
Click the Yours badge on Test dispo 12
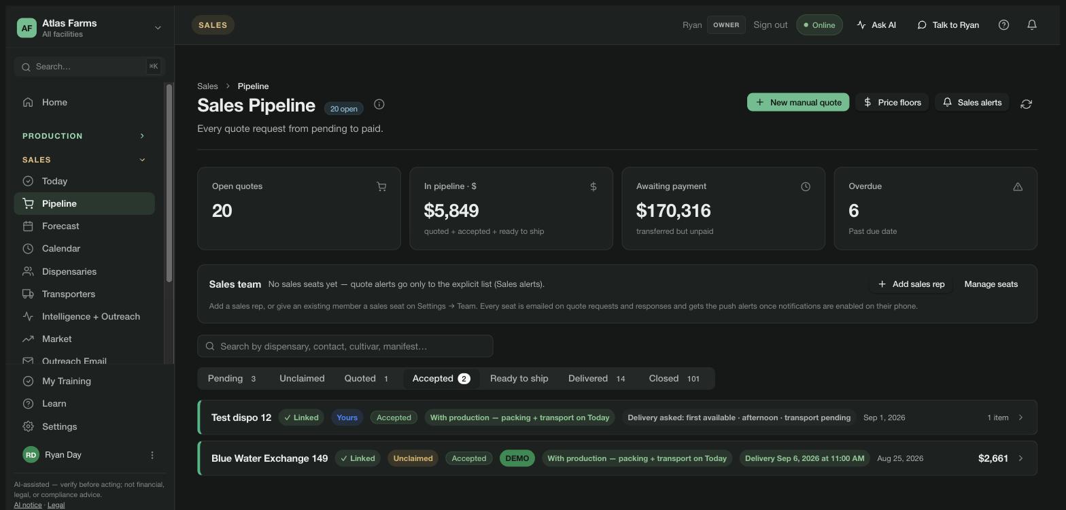347,418
